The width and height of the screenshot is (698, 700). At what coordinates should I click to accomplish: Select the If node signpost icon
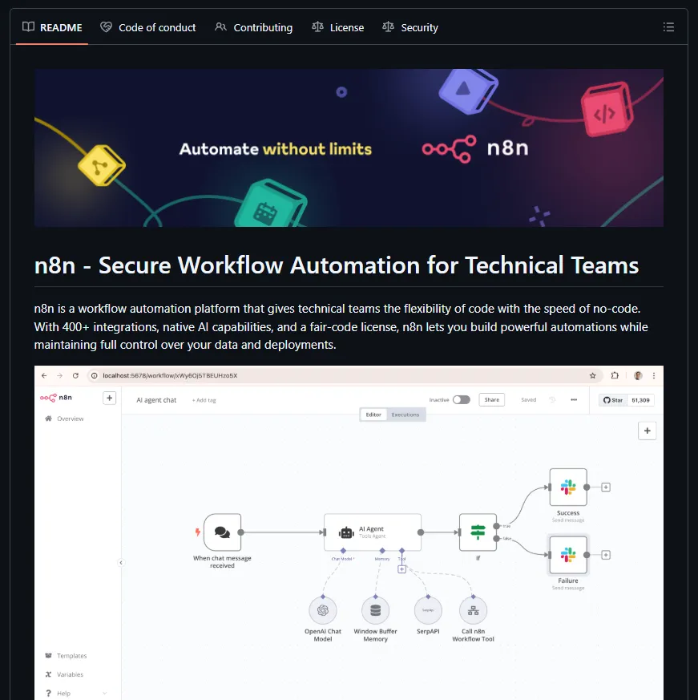(478, 532)
